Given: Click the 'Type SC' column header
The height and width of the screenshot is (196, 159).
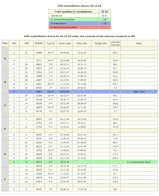Looking at the screenshot, I should 50,43.
